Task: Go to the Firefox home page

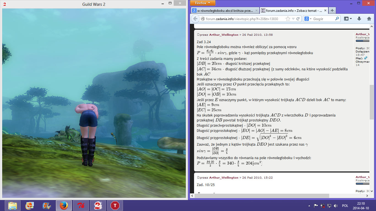Action: 369,19
